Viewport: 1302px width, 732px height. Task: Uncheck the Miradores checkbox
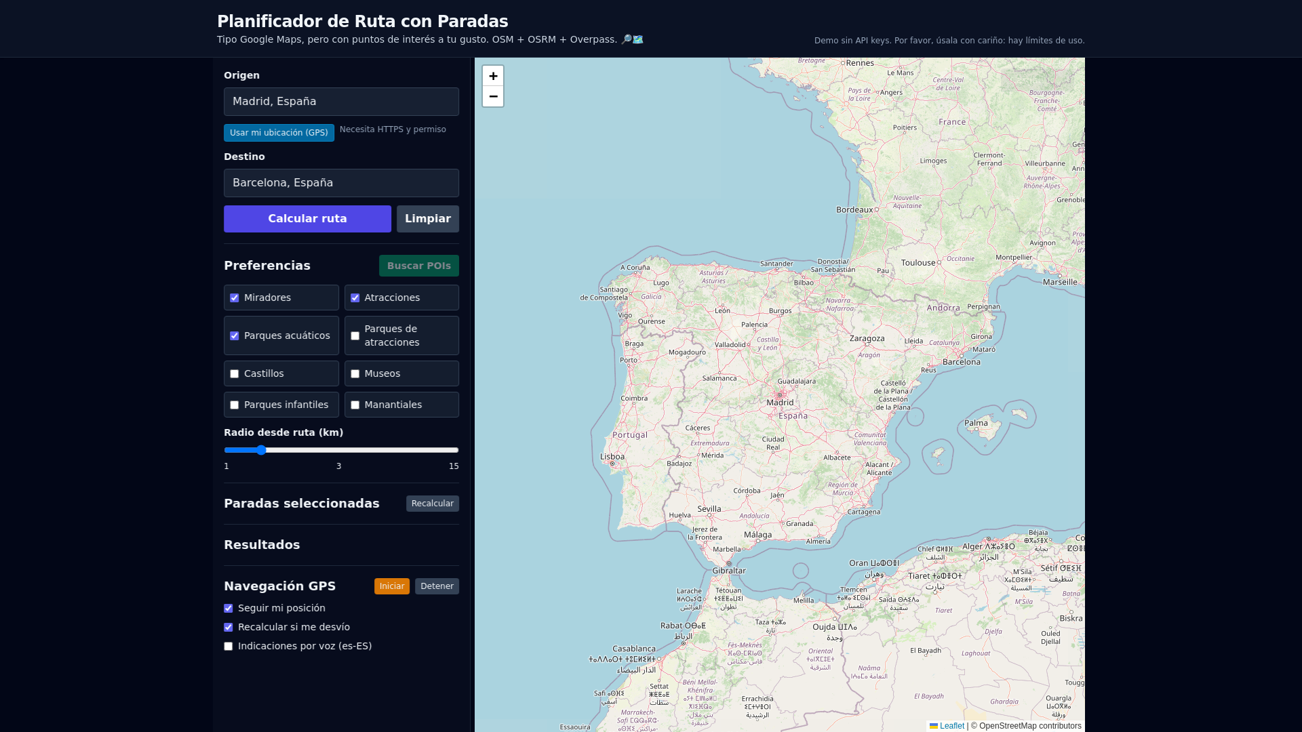coord(235,298)
